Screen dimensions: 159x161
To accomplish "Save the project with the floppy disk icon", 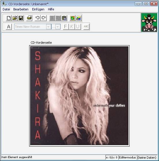I will coord(21,18).
